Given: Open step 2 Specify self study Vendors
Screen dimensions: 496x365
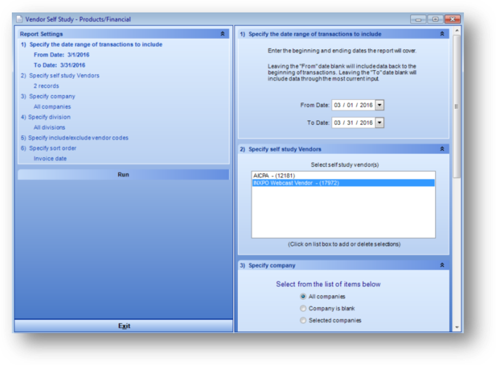Looking at the screenshot, I should point(60,76).
